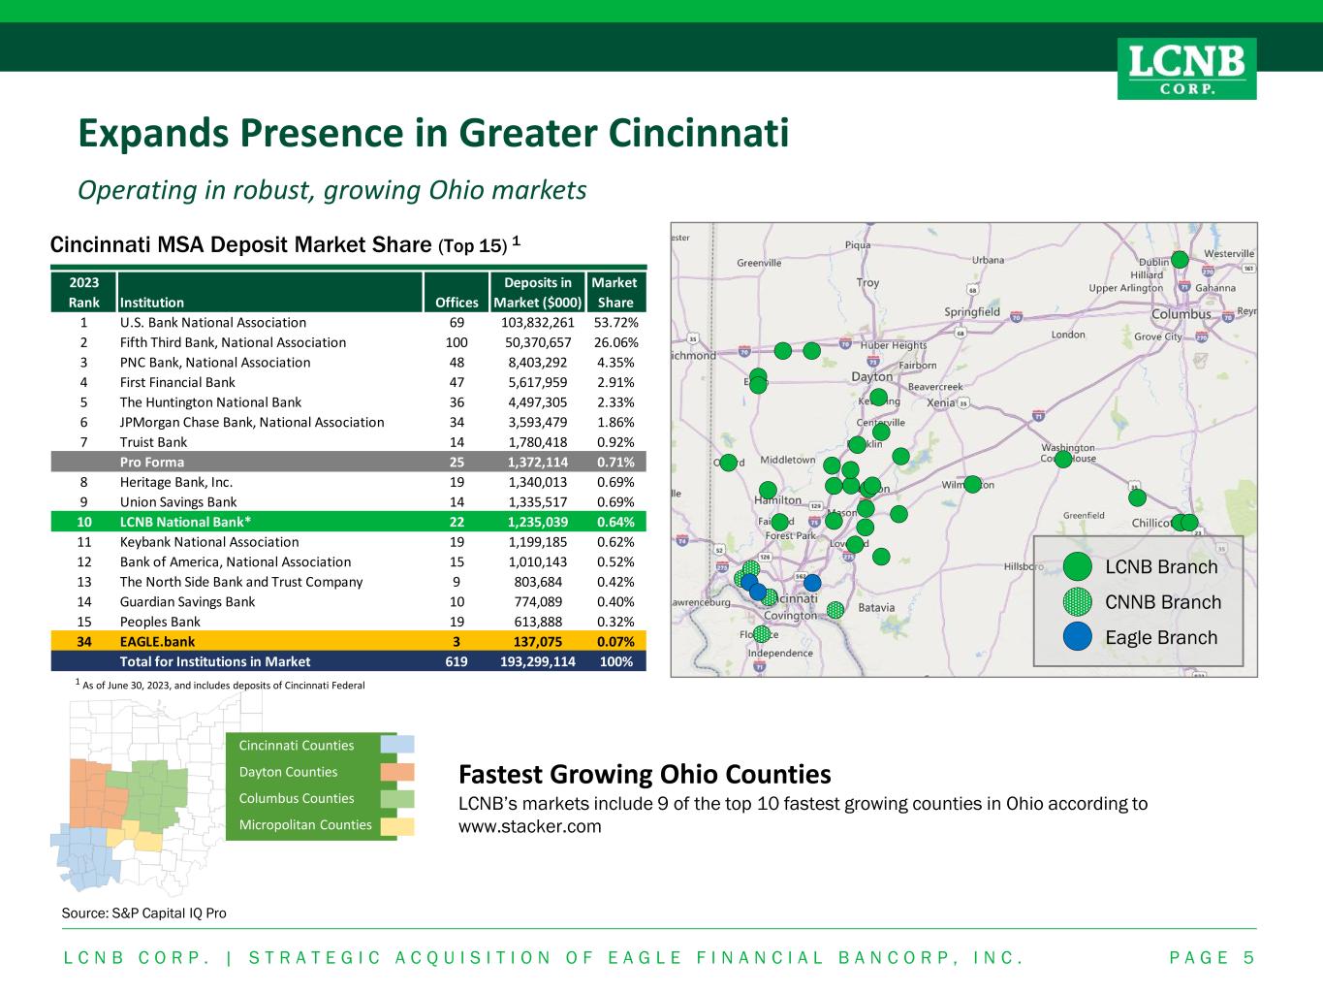Viewport: 1323px width, 993px height.
Task: Pick the Dayton Counties orange swatch
Action: 397,772
